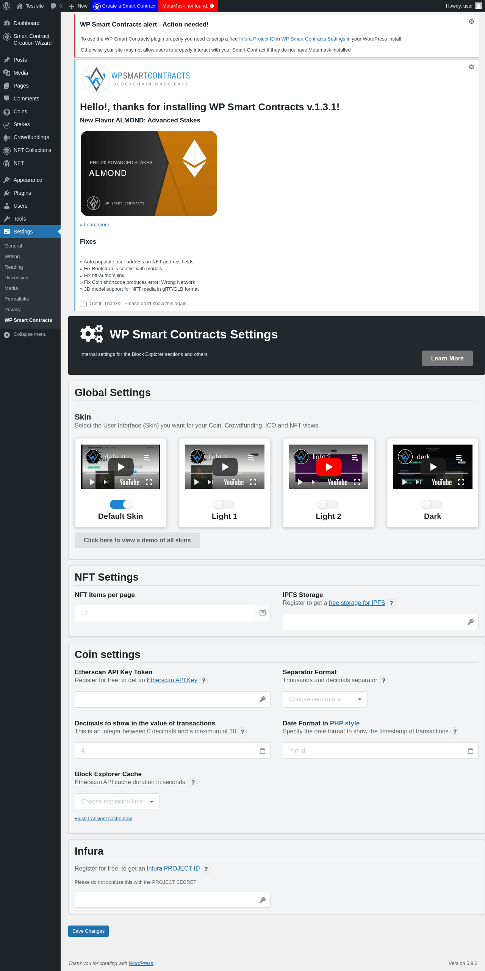Open the WordPress logo menu

(x=6, y=6)
